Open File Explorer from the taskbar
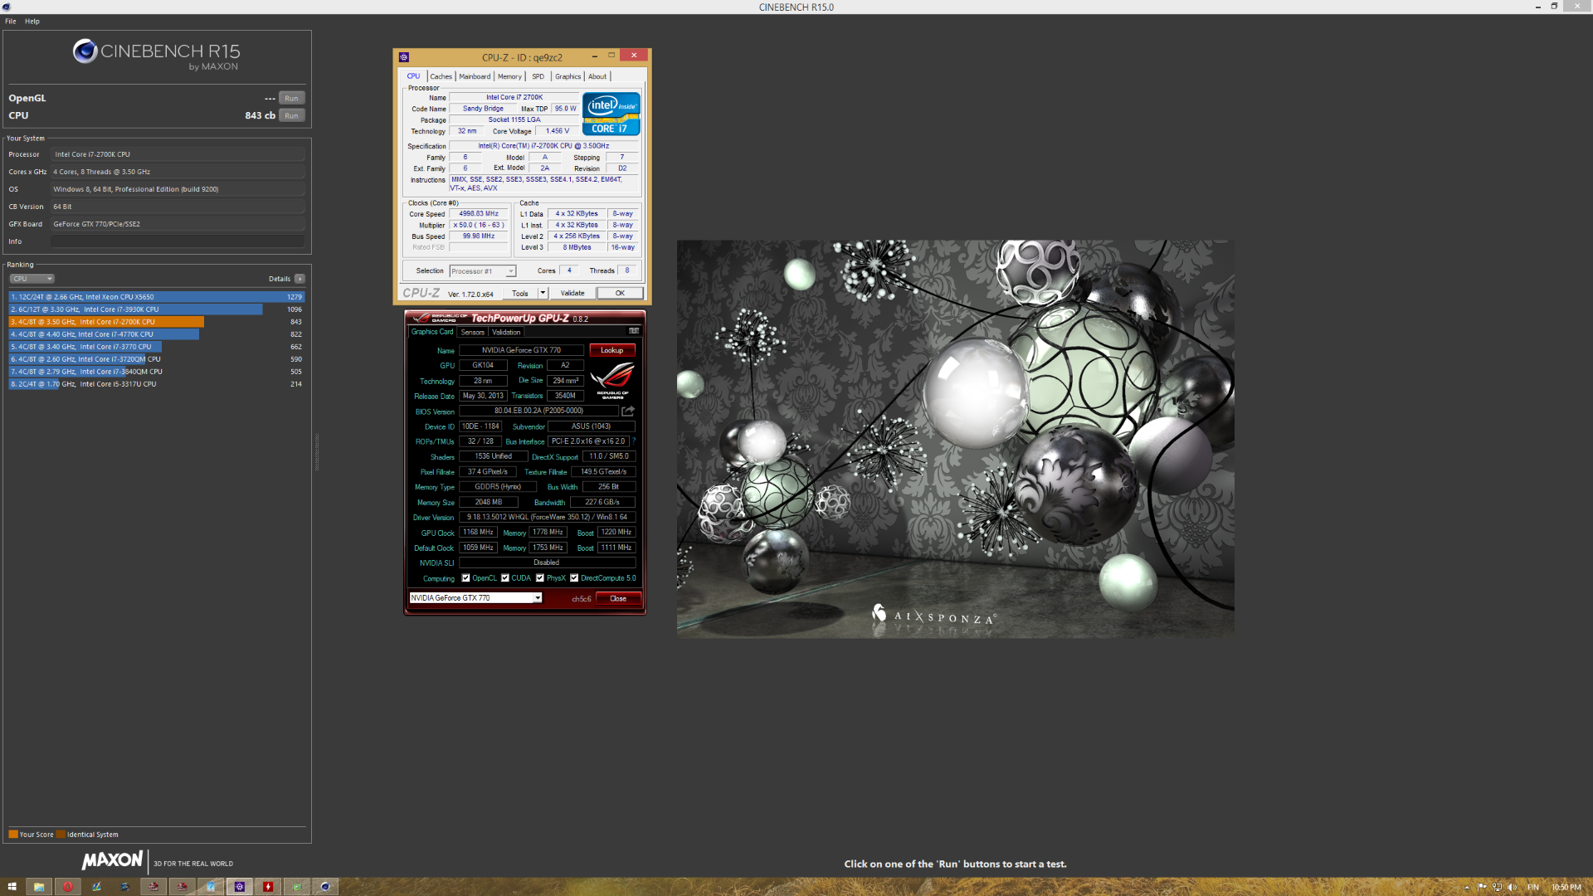 (38, 887)
